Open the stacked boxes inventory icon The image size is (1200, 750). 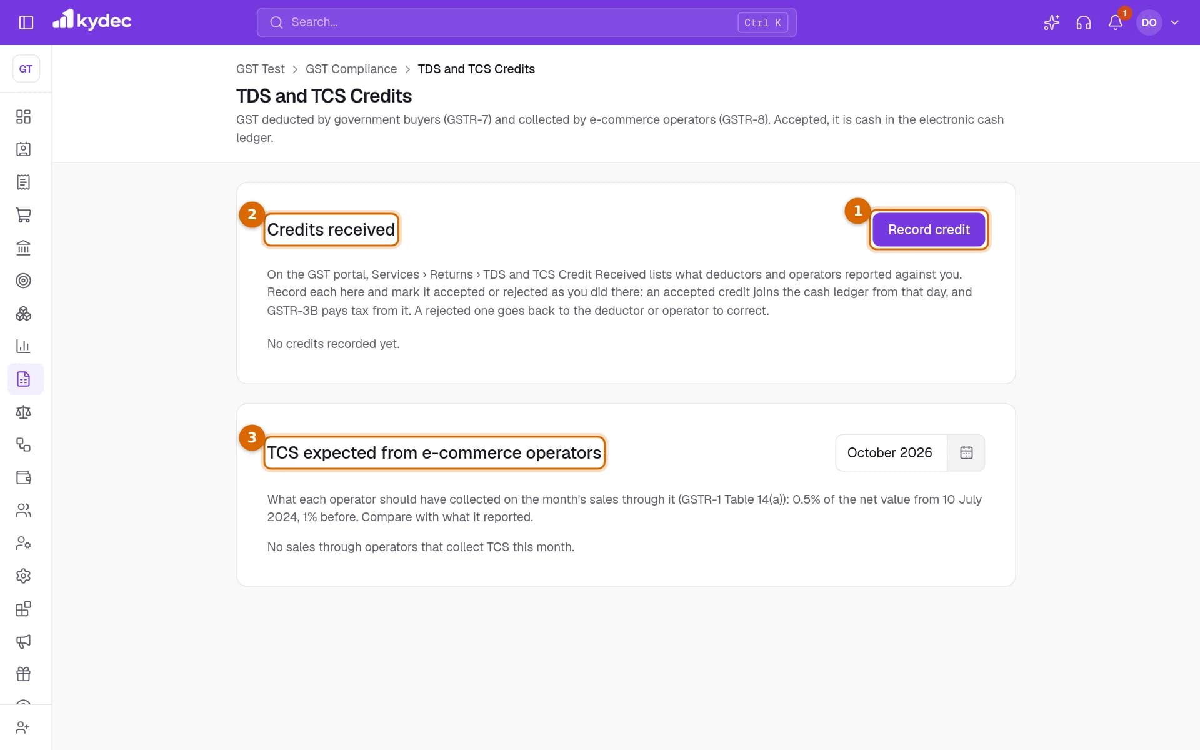pyautogui.click(x=23, y=314)
